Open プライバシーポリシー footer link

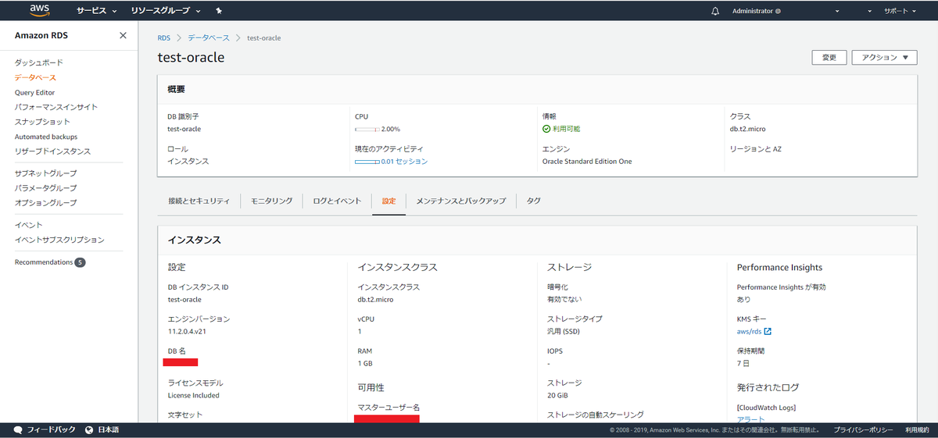863,430
